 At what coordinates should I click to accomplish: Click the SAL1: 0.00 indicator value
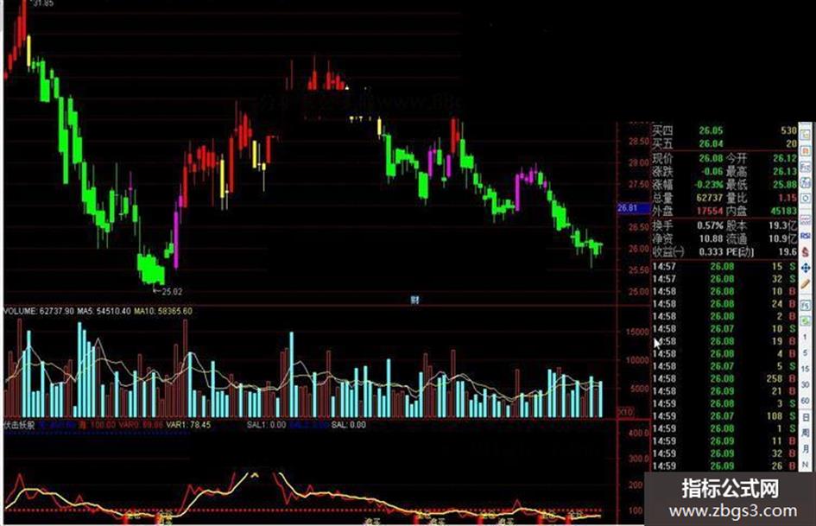tap(267, 425)
